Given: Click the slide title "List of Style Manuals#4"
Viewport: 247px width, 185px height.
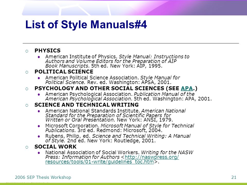Looking at the screenshot, I should [86, 25].
